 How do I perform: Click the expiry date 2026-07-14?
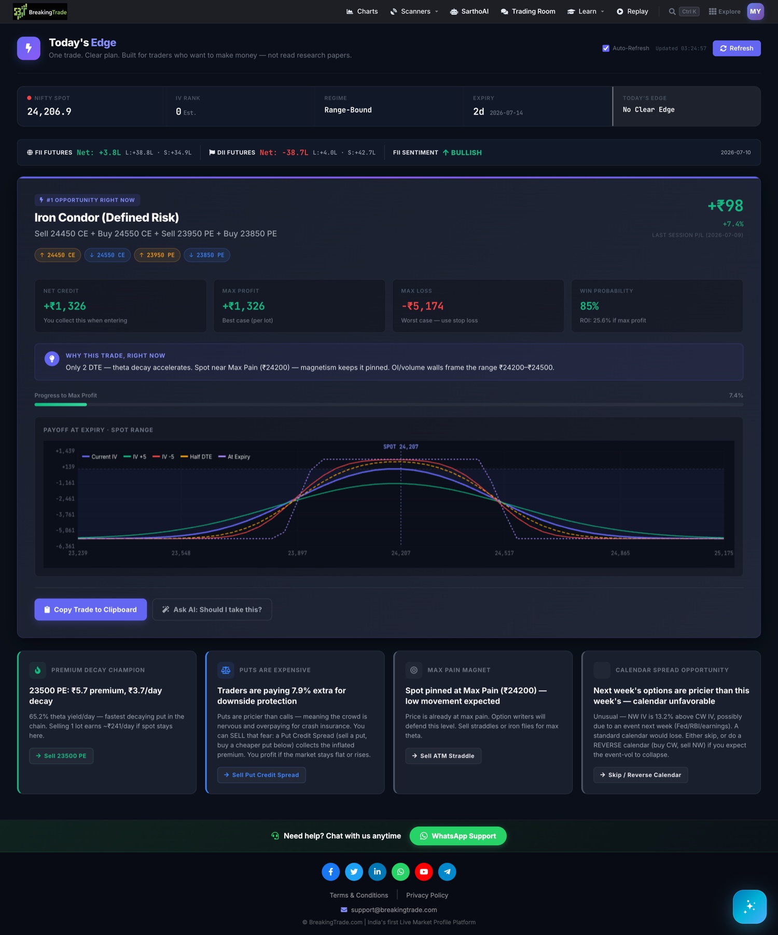coord(506,113)
